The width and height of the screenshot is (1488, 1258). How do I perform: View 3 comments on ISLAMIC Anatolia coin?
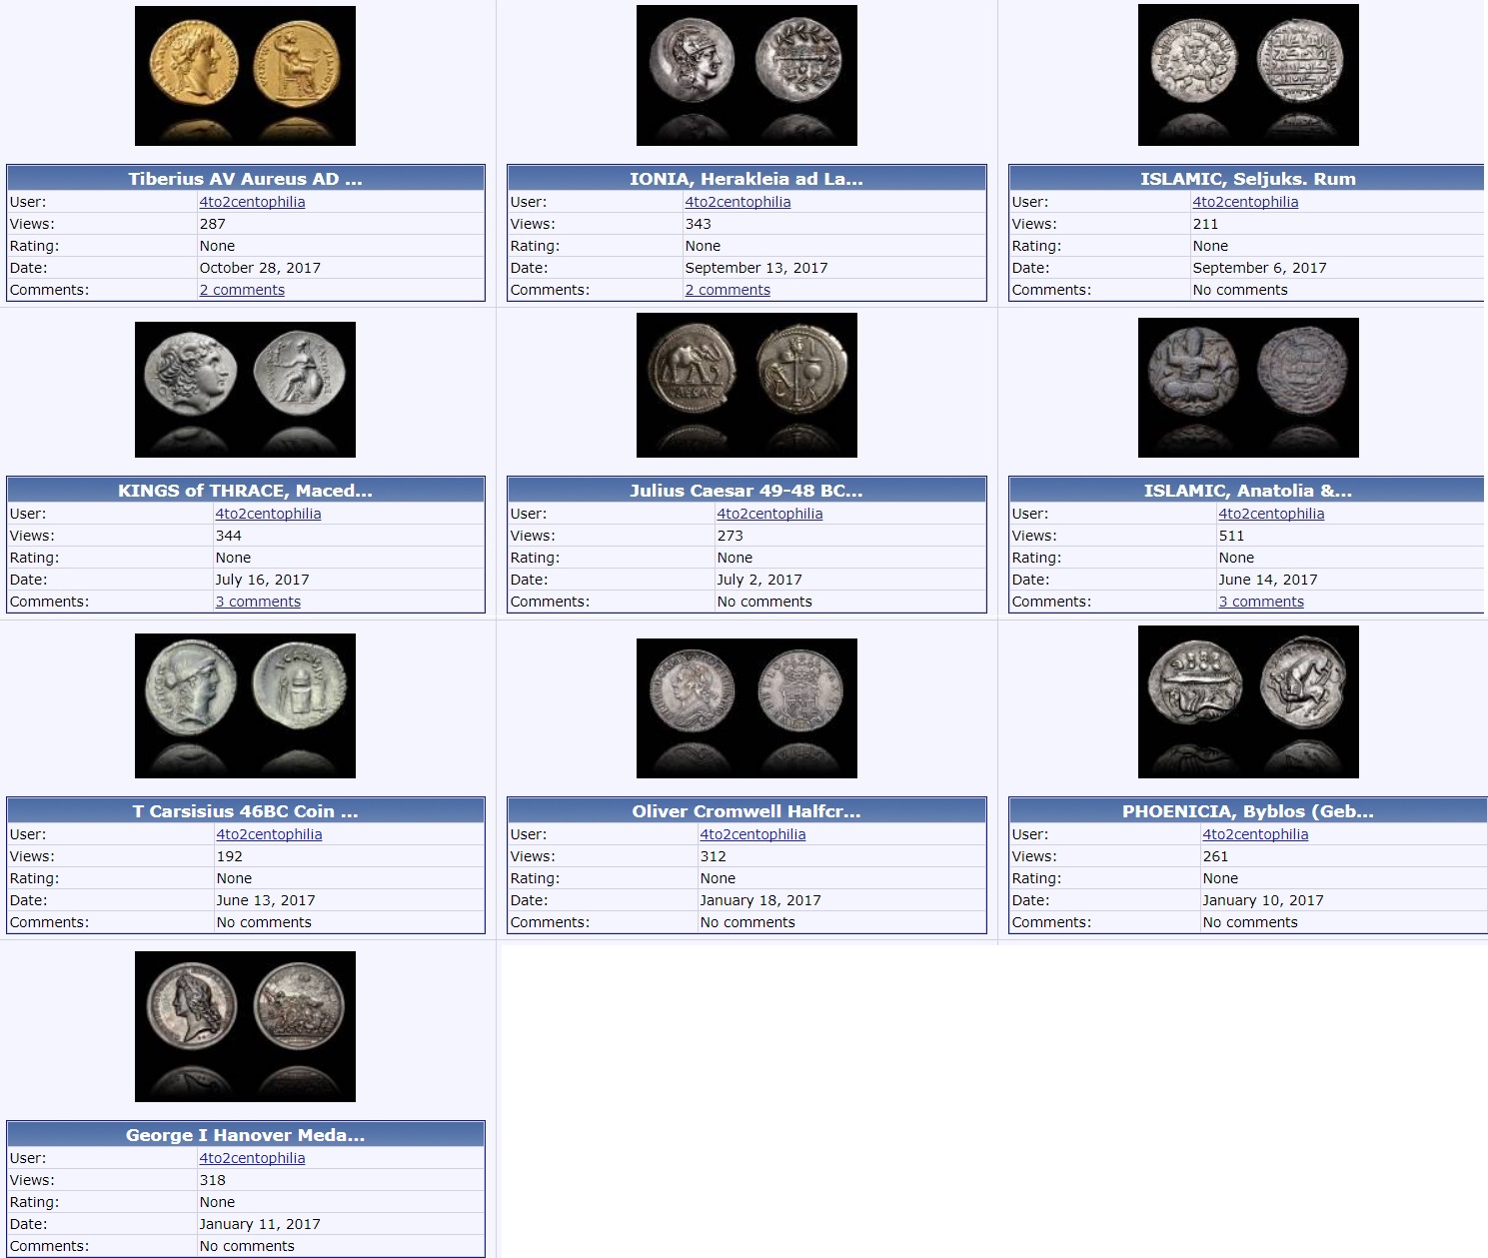1261,602
